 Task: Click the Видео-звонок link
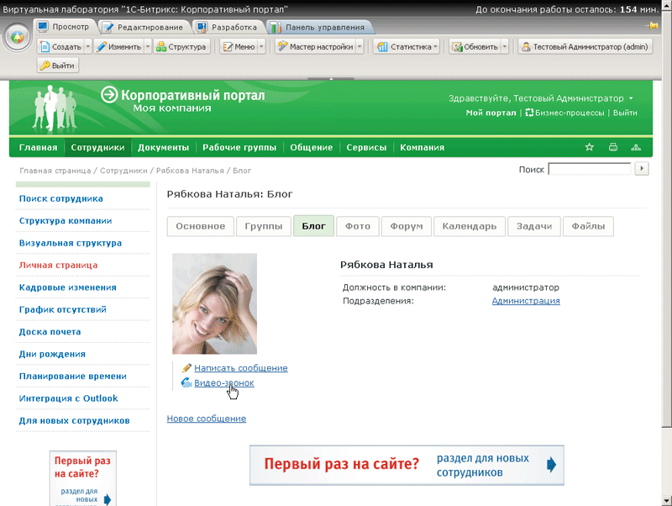pos(224,382)
